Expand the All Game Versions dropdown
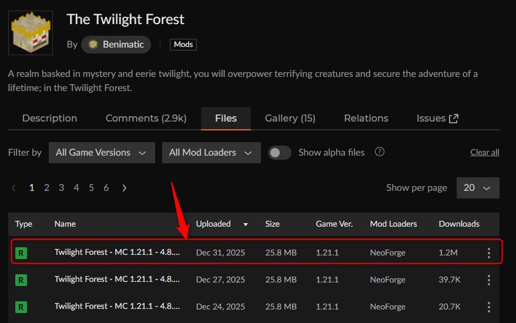 point(102,153)
